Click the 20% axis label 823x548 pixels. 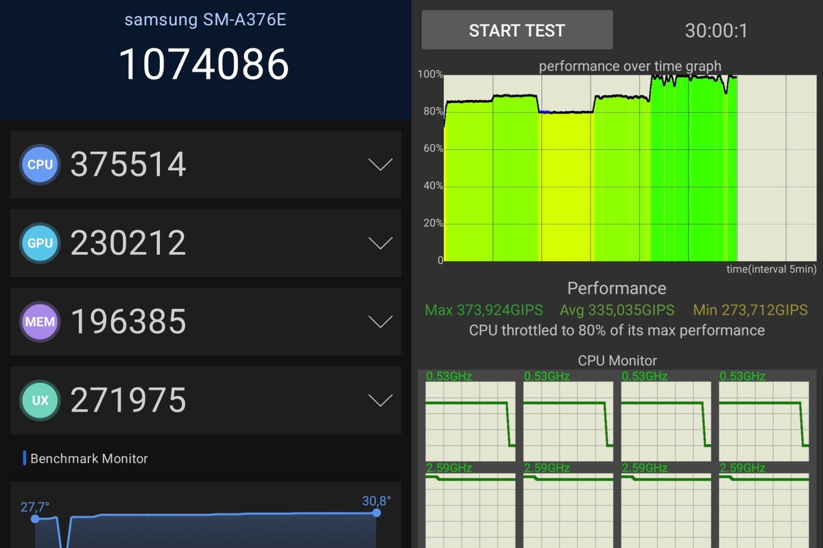pyautogui.click(x=433, y=223)
